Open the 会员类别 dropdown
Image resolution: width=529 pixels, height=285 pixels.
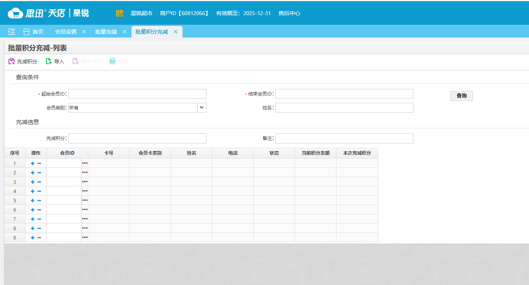coord(201,108)
